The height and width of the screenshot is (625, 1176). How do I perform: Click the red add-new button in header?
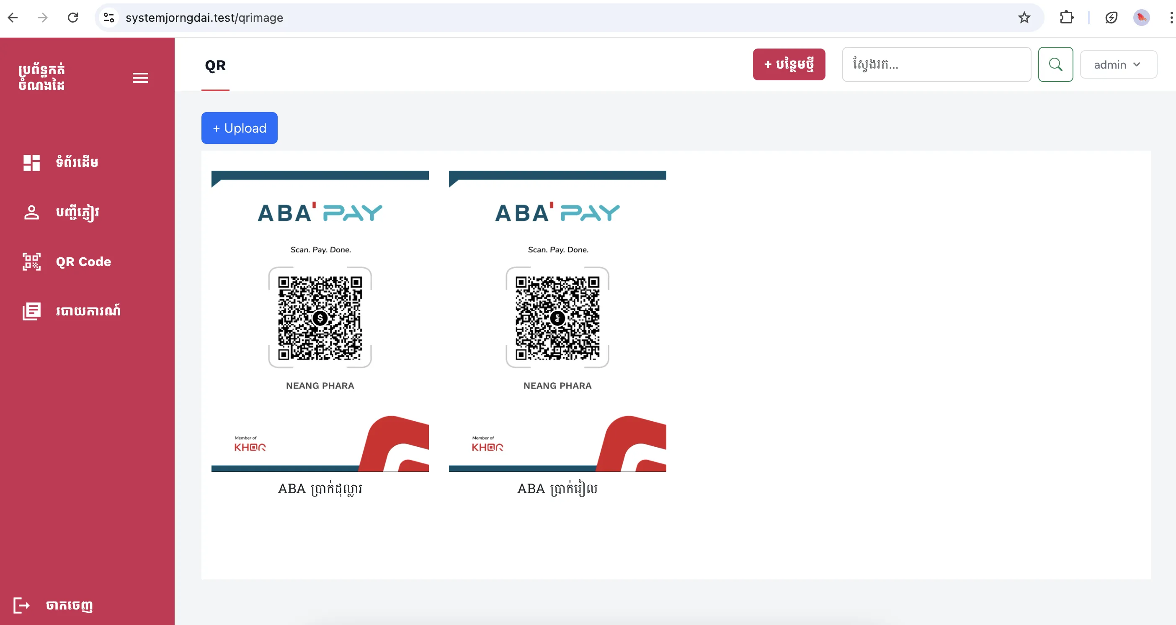tap(789, 65)
